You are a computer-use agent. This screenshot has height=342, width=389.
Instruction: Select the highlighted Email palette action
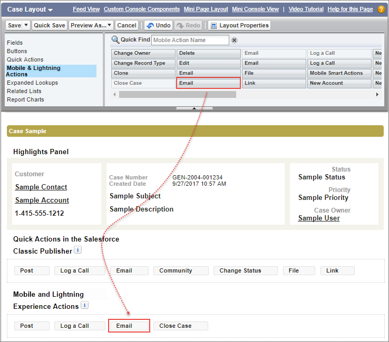click(x=208, y=83)
